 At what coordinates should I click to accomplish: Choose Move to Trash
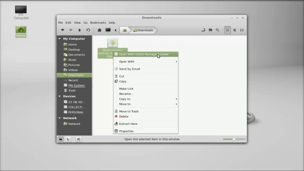tap(146, 112)
